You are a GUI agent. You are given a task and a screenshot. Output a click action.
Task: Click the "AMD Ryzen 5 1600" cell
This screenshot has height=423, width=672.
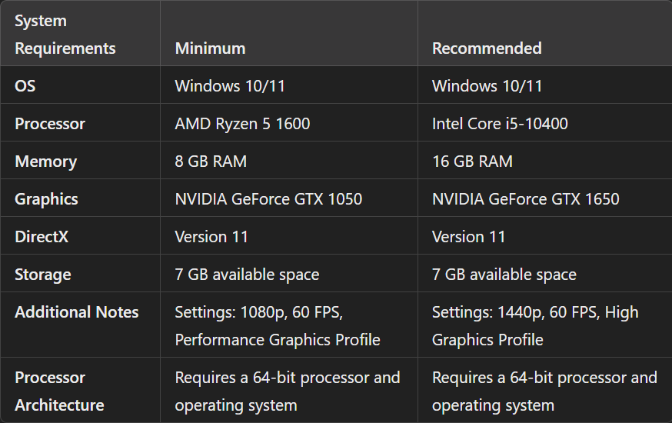(242, 124)
